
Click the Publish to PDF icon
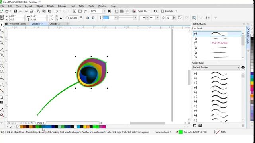pyautogui.click(x=85, y=11)
